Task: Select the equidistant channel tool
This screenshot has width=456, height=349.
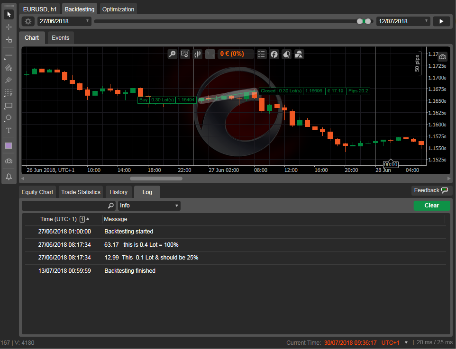Action: pos(9,68)
